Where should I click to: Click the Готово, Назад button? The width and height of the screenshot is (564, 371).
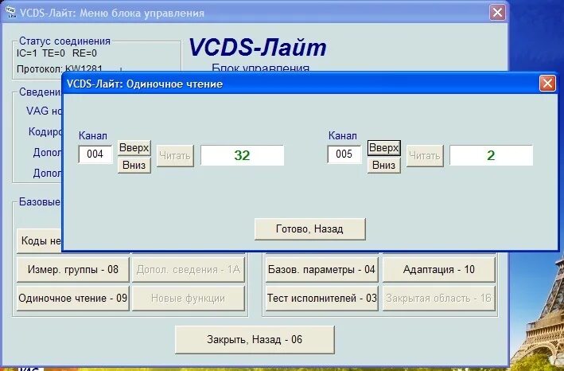click(x=309, y=228)
